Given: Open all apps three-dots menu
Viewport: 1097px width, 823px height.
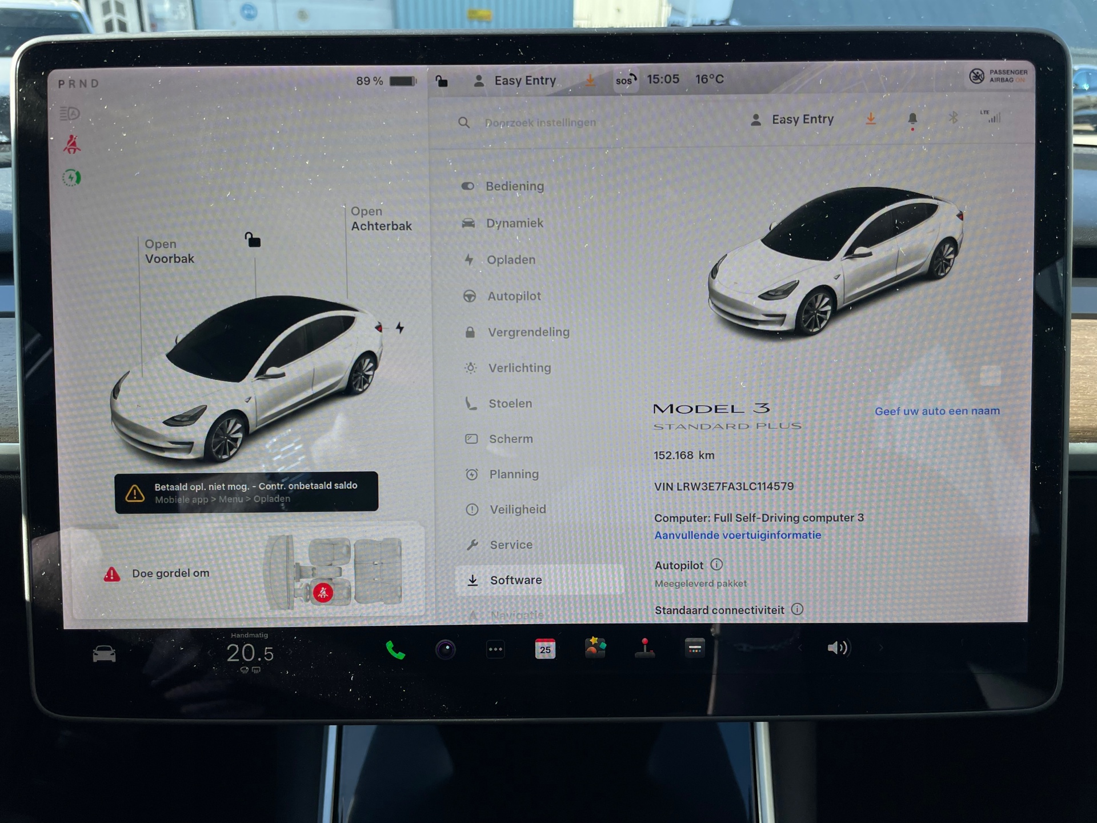Looking at the screenshot, I should pos(495,649).
